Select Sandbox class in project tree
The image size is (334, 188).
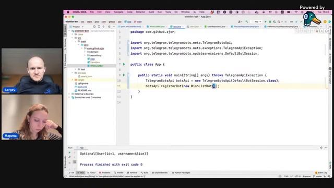95,62
